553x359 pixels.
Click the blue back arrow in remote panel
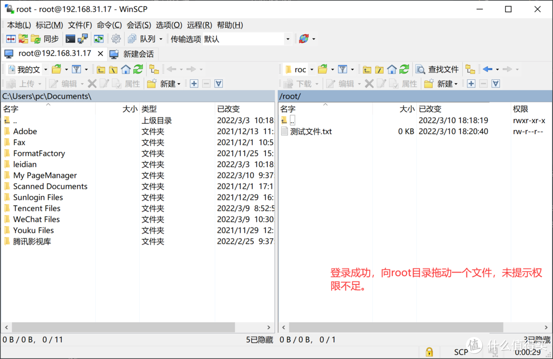pos(488,70)
